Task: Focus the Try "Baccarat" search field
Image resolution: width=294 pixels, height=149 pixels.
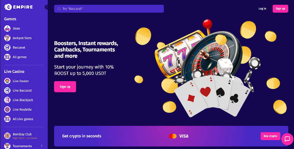Action: pyautogui.click(x=109, y=9)
